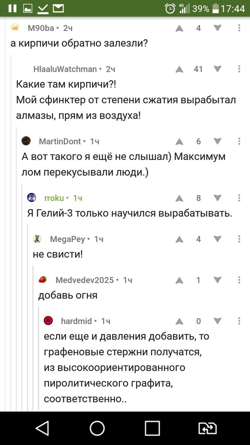Downvote MegaPey's comment
The width and height of the screenshot is (250, 445).
(217, 239)
